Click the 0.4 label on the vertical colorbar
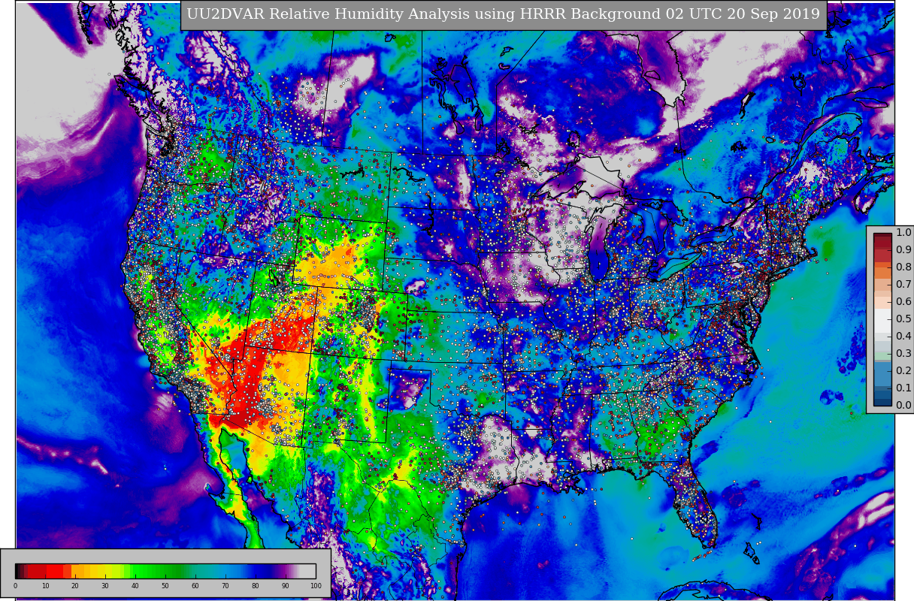This screenshot has width=914, height=601. (x=903, y=336)
